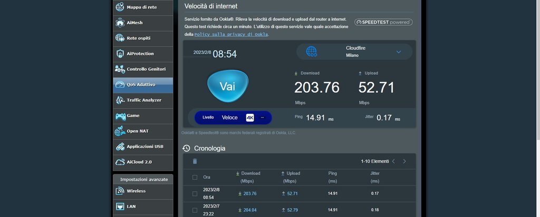Click the 4K badge in Livello bar
540x217 pixels.
click(x=249, y=117)
